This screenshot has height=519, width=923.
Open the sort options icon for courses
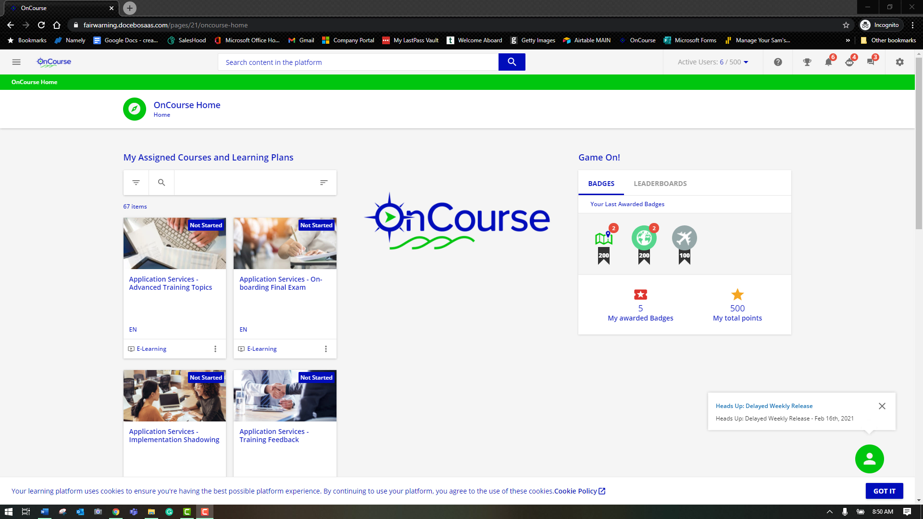tap(324, 183)
